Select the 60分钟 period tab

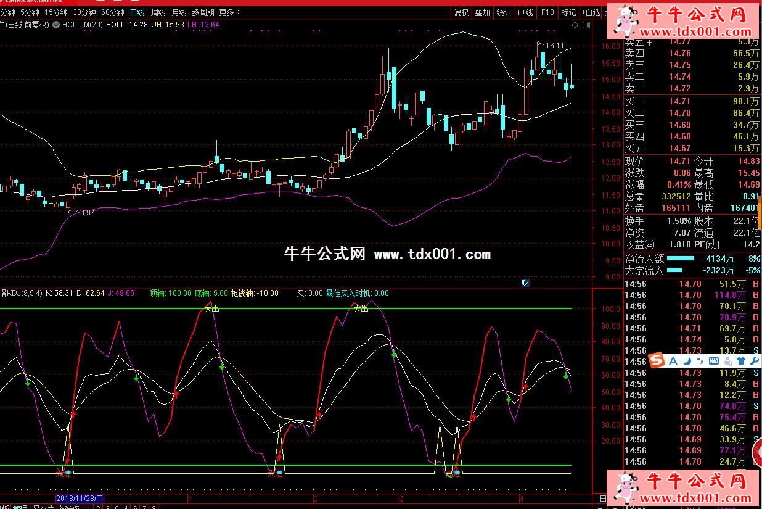point(112,12)
